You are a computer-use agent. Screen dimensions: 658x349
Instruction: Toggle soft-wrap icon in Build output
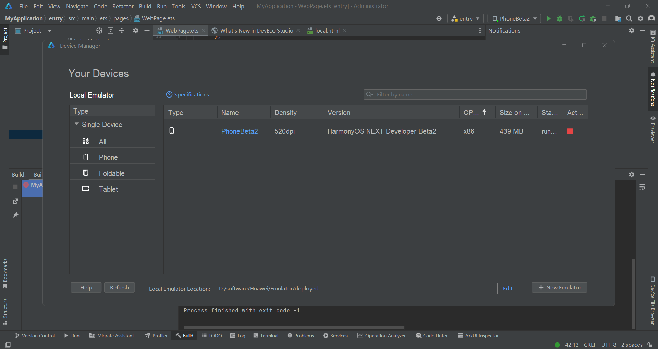click(643, 187)
